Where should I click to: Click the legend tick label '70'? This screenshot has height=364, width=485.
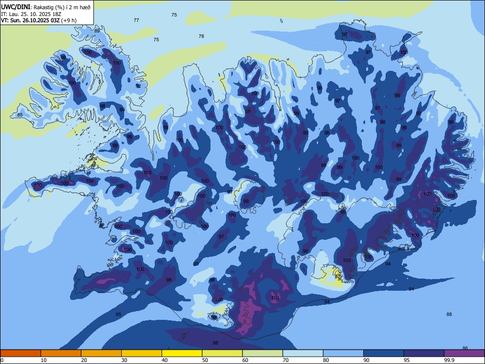point(286,360)
